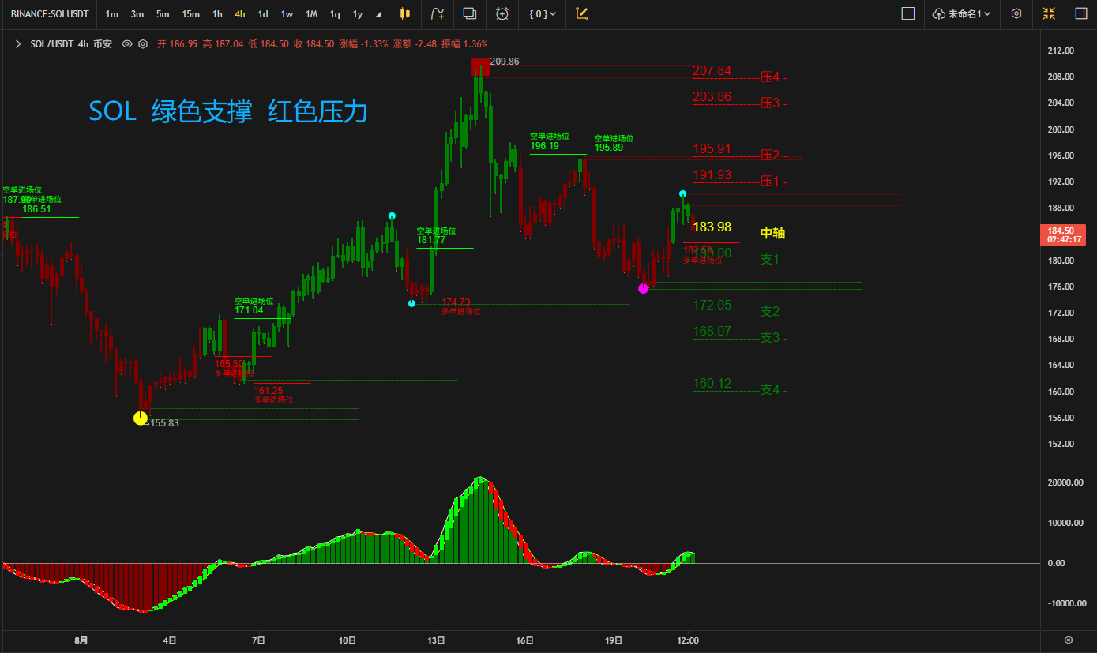The height and width of the screenshot is (653, 1097).
Task: Click the current price tag 184.50
Action: point(1065,235)
